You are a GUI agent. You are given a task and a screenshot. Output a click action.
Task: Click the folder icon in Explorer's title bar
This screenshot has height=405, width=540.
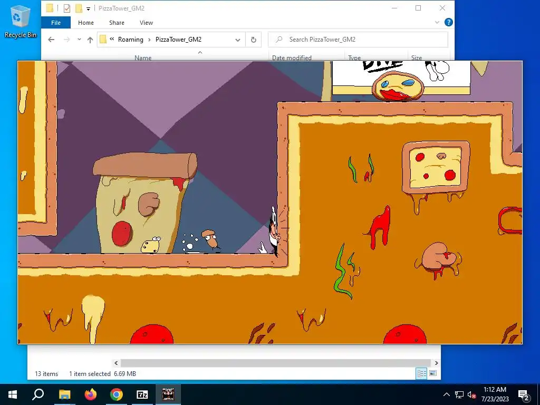50,8
